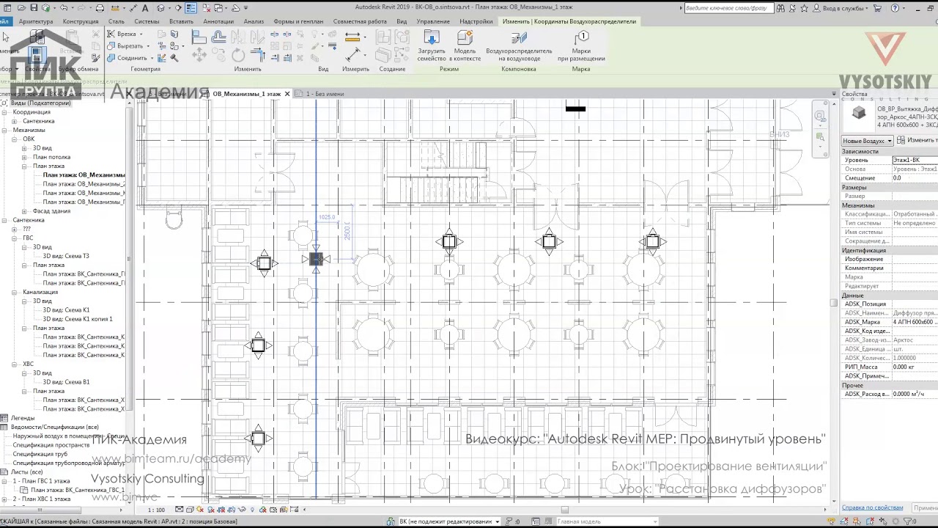Click the selection filter icon in status bar
The height and width of the screenshot is (528, 938).
coord(909,521)
